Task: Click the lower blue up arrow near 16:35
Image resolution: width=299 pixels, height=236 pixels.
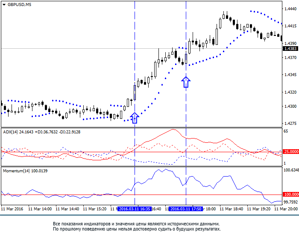Action: (x=135, y=118)
